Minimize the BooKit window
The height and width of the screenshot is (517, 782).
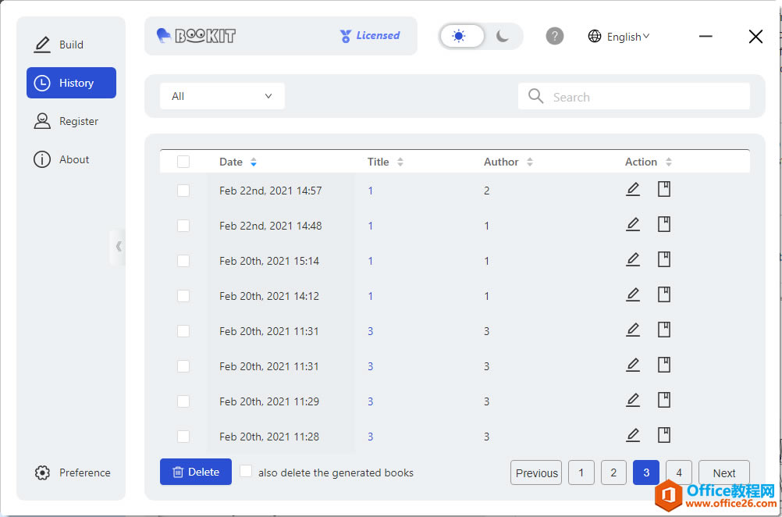[706, 37]
